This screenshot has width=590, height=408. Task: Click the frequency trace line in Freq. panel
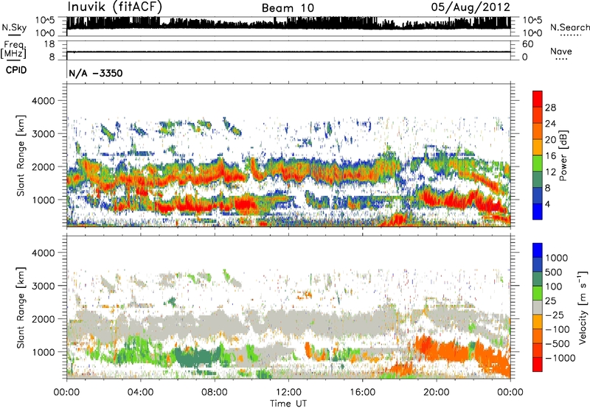click(288, 52)
